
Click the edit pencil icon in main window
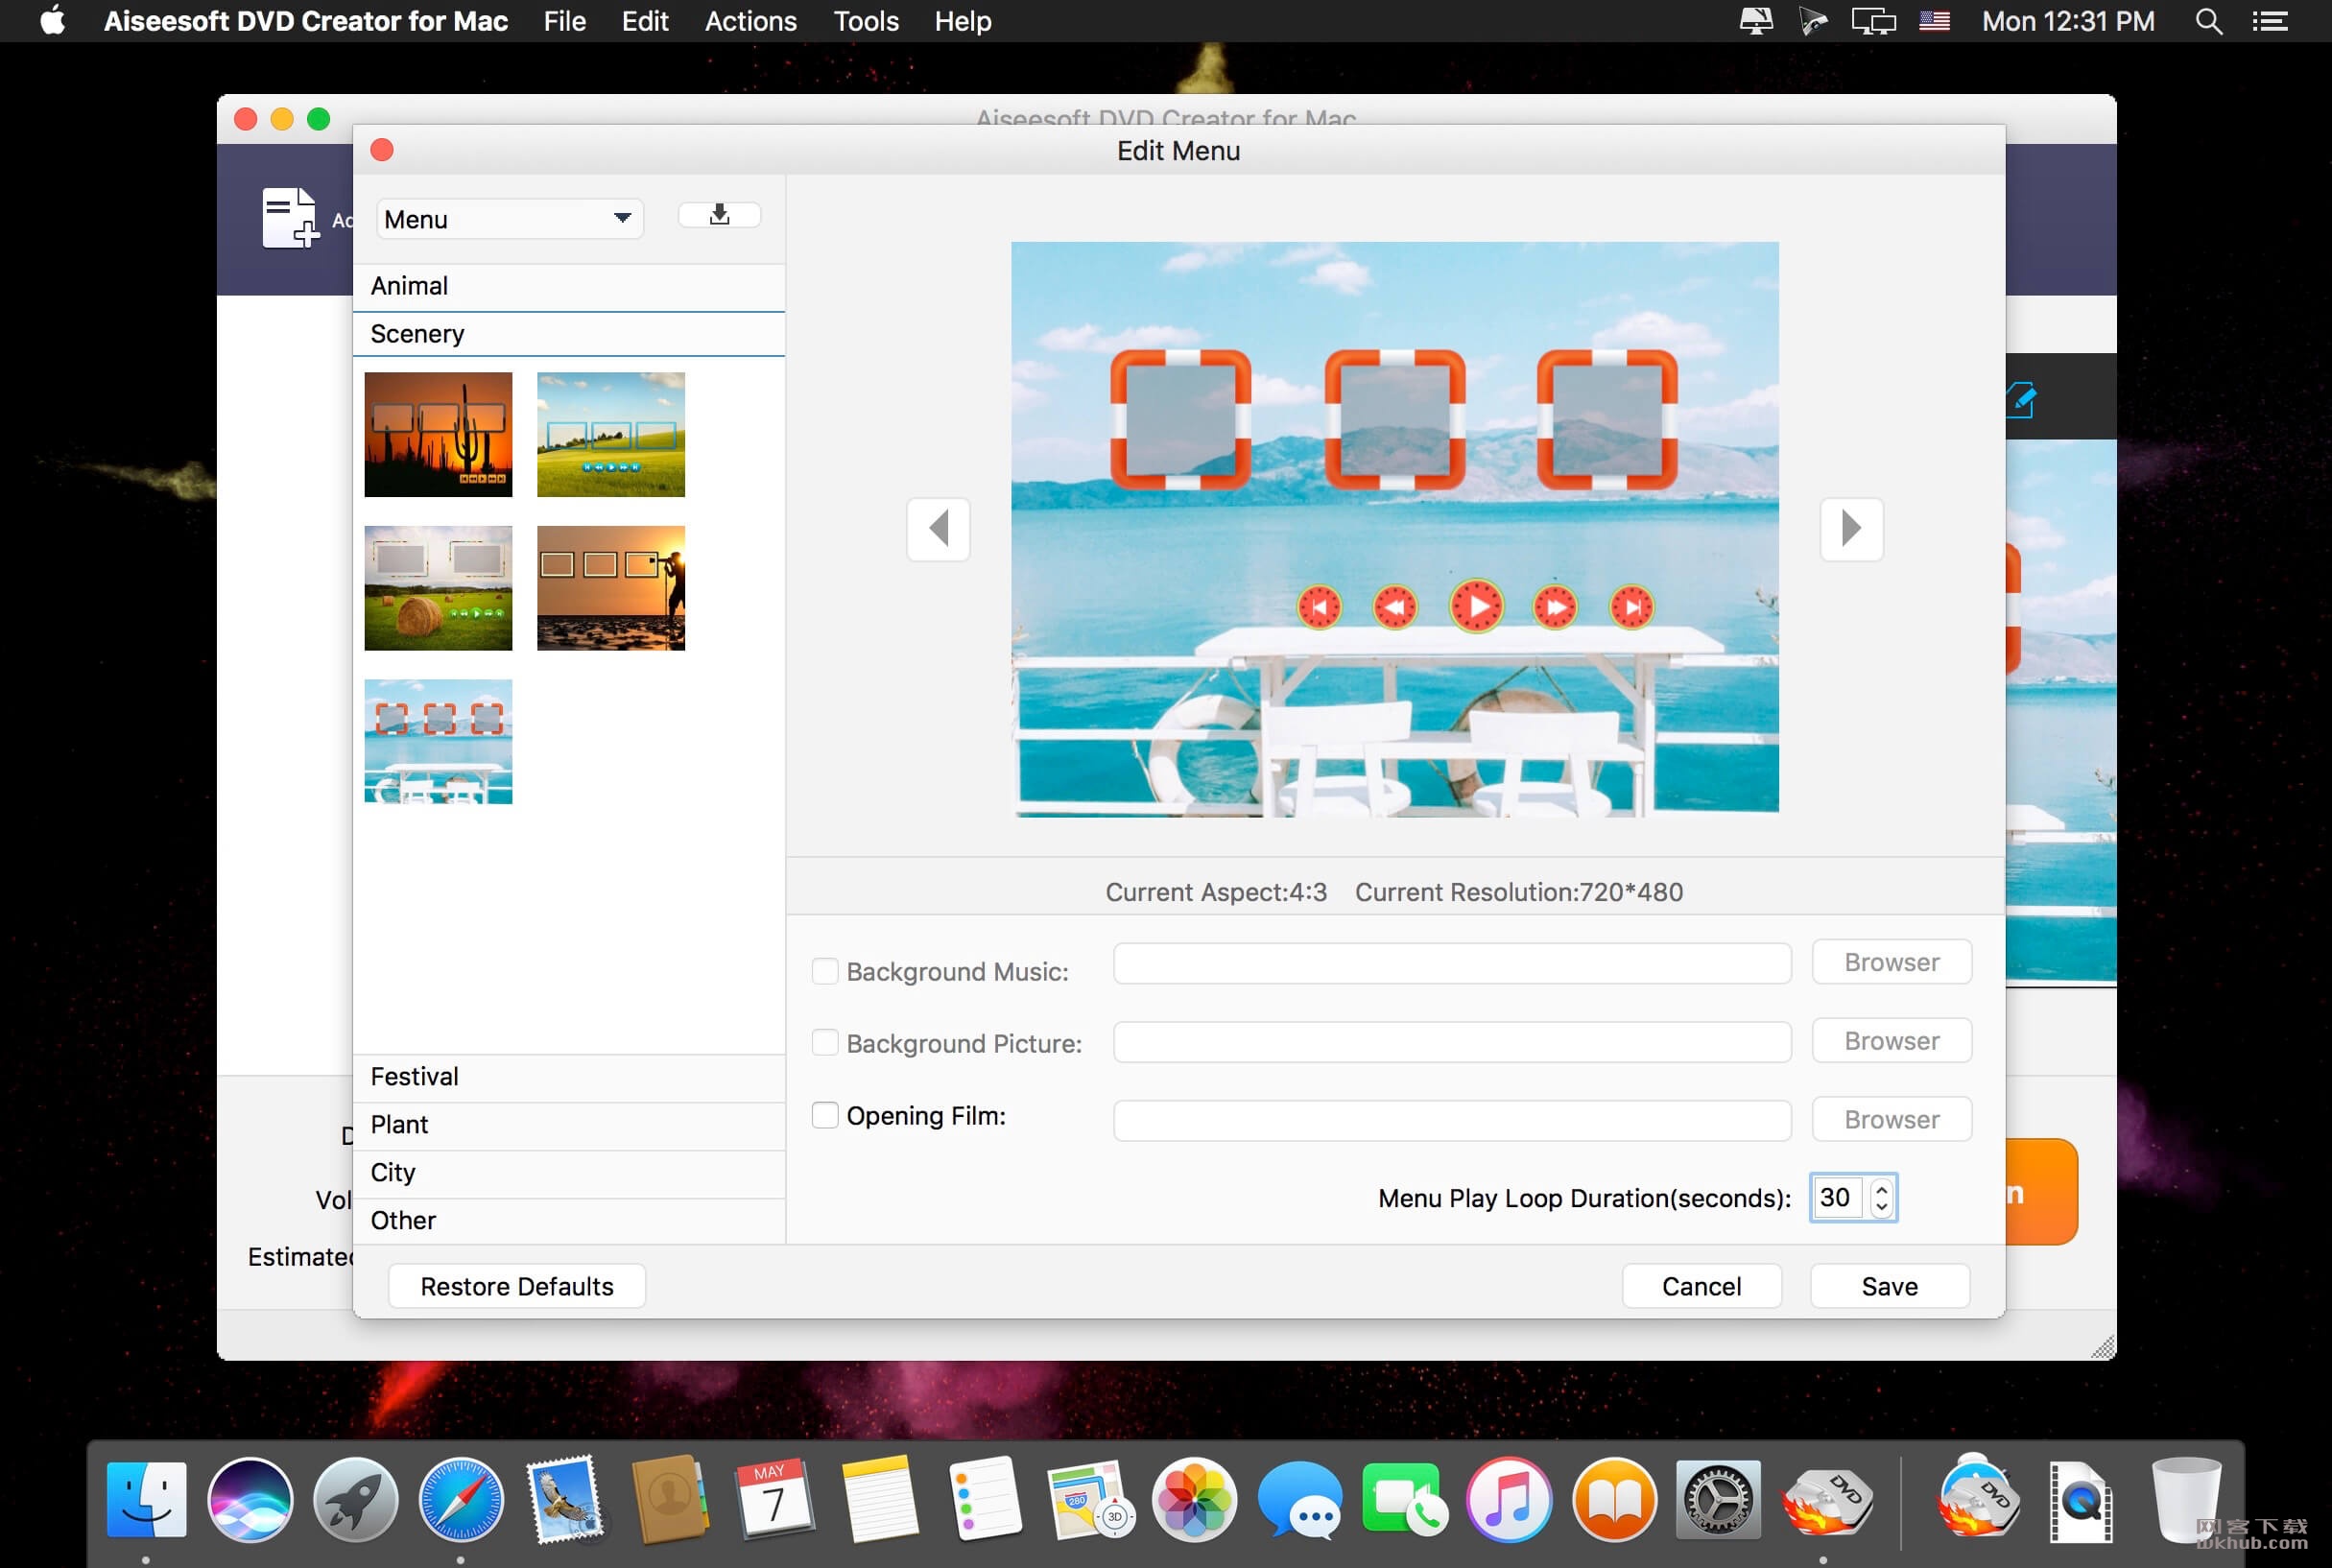pyautogui.click(x=2021, y=400)
